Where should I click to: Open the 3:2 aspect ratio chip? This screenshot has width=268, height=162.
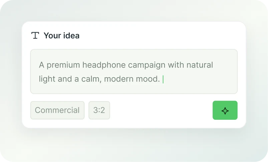click(x=99, y=110)
